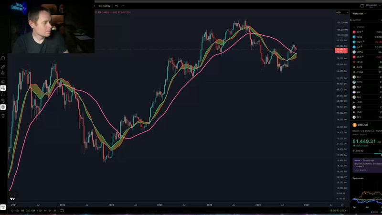Click the Remove Objects trash icon

click(3, 116)
